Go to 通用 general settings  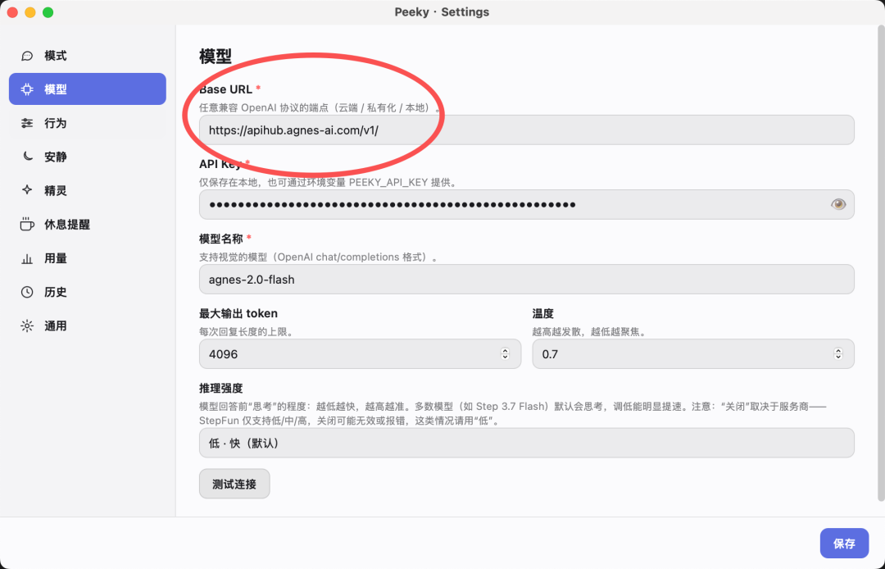pos(88,325)
